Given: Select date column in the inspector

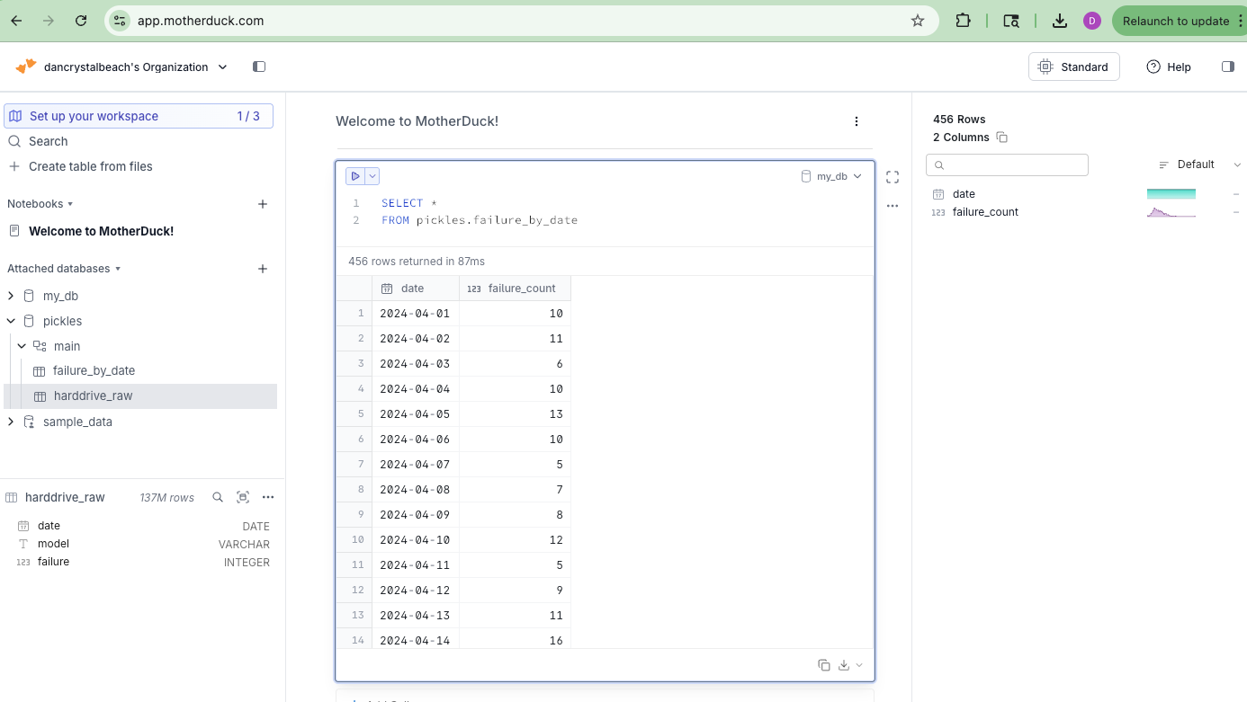Looking at the screenshot, I should tap(963, 194).
